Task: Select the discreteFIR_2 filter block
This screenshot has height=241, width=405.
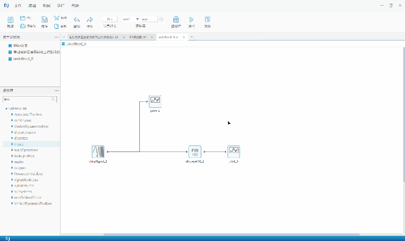Action: [x=195, y=152]
